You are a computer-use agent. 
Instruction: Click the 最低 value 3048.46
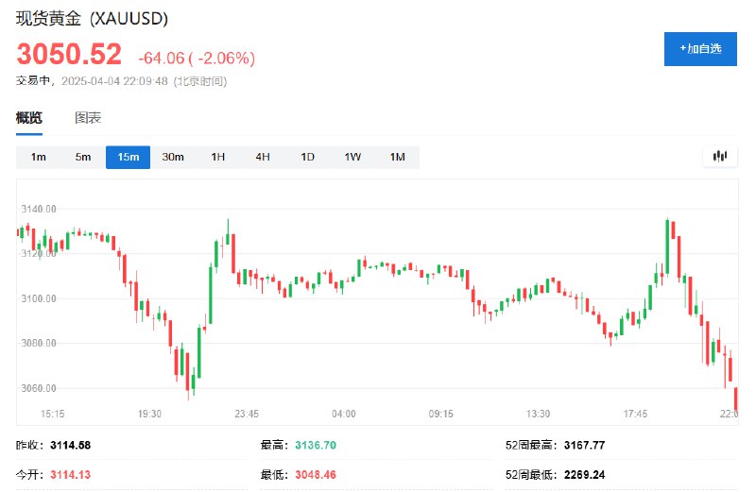coord(316,475)
